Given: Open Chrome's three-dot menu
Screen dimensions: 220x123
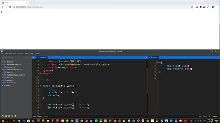Looking at the screenshot, I should click(217, 7).
